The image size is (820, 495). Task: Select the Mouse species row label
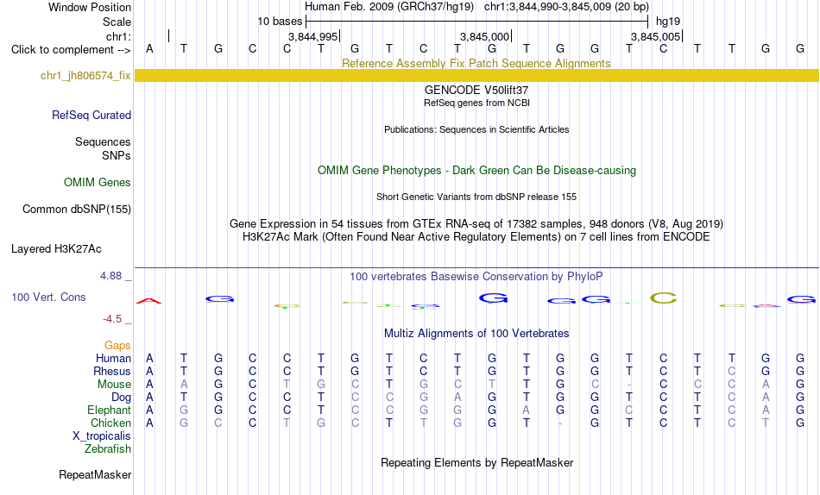[114, 385]
